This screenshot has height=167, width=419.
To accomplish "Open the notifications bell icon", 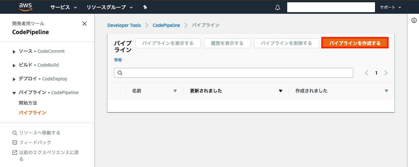I will coord(278,7).
